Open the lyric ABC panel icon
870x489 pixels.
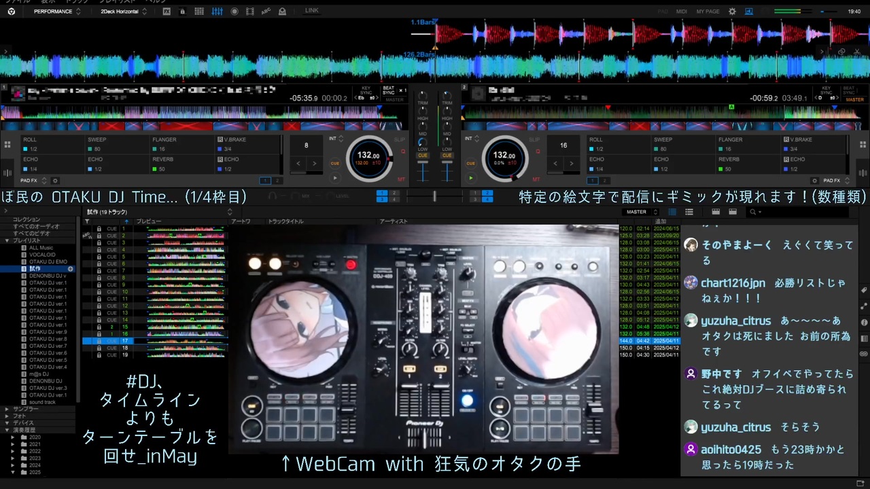coord(266,12)
